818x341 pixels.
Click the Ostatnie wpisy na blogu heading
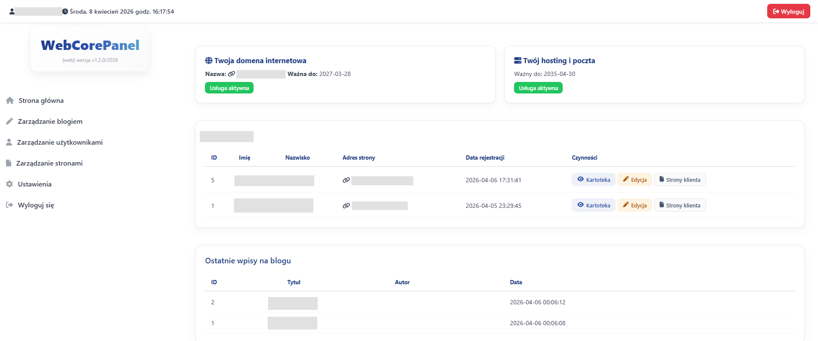click(x=248, y=261)
